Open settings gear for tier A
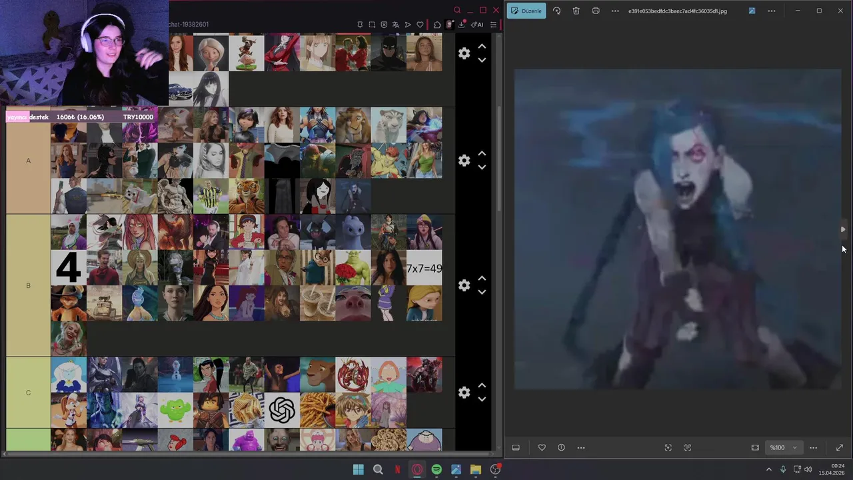Screen dimensions: 853x480 [x=464, y=161]
